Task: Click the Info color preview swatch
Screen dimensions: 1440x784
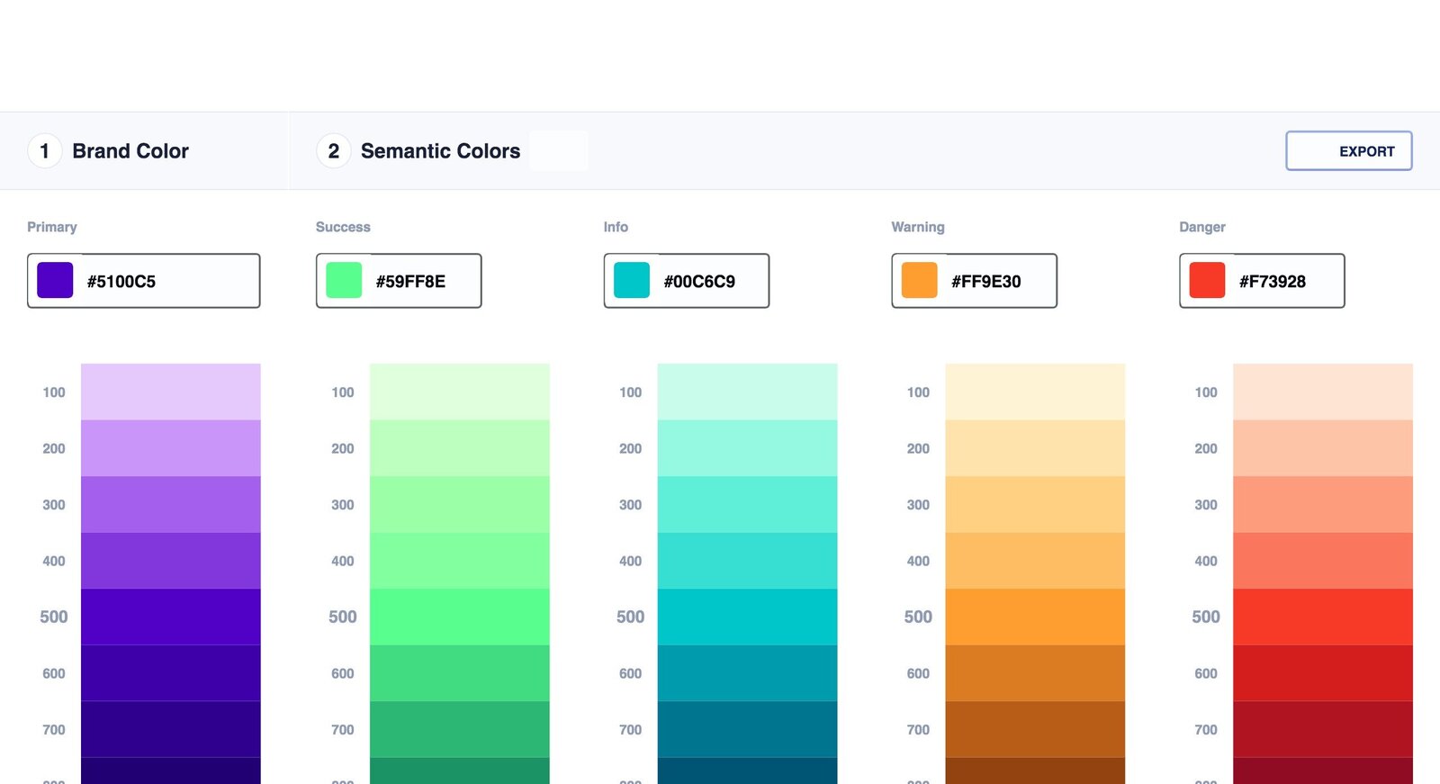Action: pos(632,281)
